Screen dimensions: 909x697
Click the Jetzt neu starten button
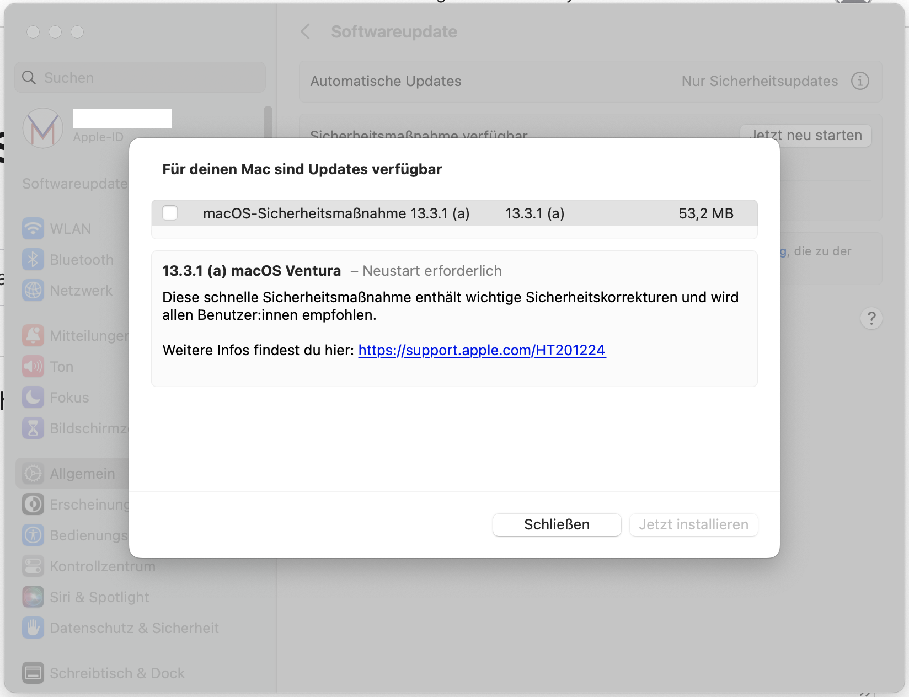coord(806,136)
